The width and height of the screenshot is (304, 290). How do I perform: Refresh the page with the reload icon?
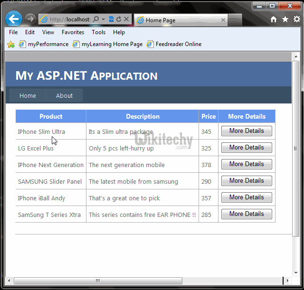[x=119, y=19]
